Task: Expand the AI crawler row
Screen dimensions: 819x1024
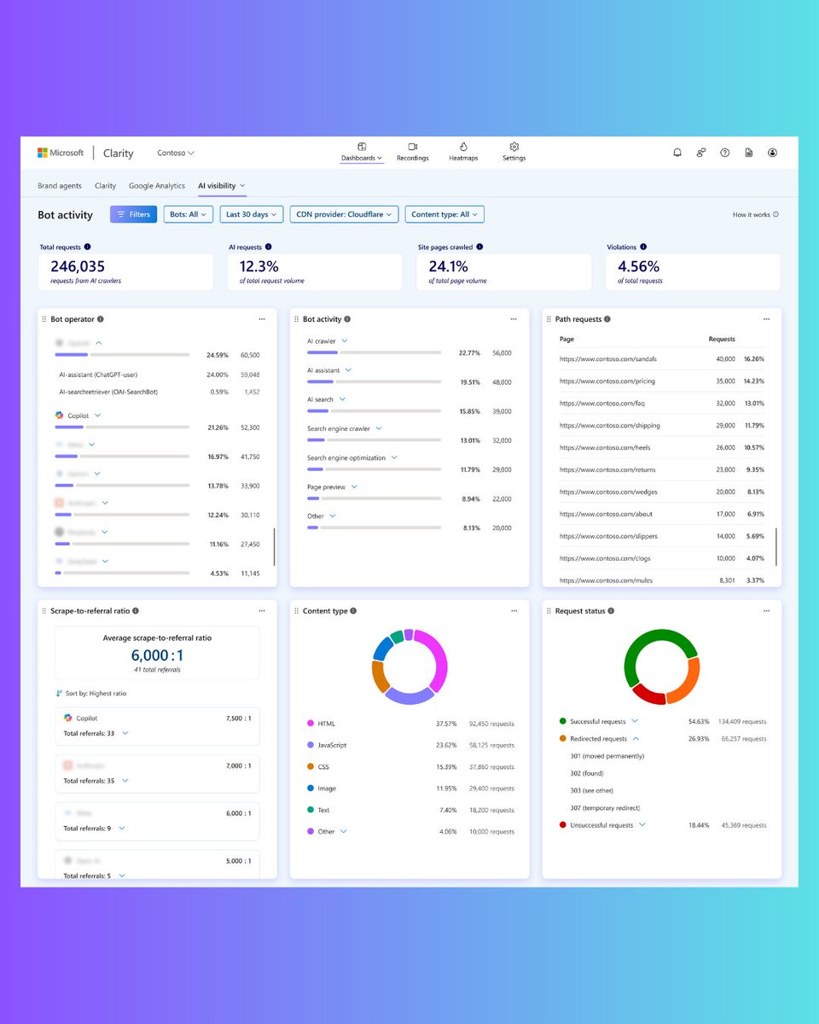Action: (345, 341)
